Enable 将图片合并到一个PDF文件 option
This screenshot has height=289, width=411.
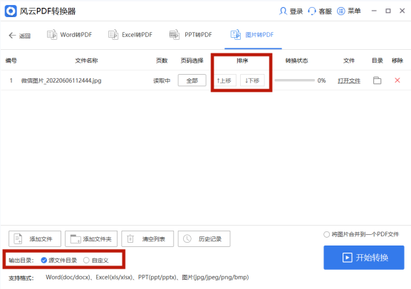point(361,234)
